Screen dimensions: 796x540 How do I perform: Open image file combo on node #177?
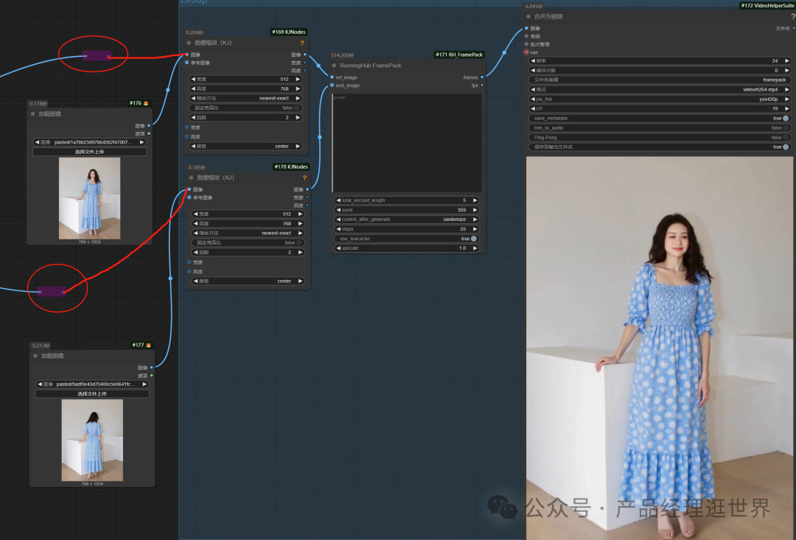coord(92,385)
